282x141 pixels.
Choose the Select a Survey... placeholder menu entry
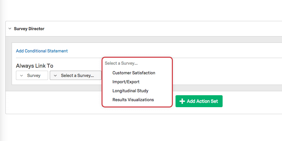coord(121,63)
